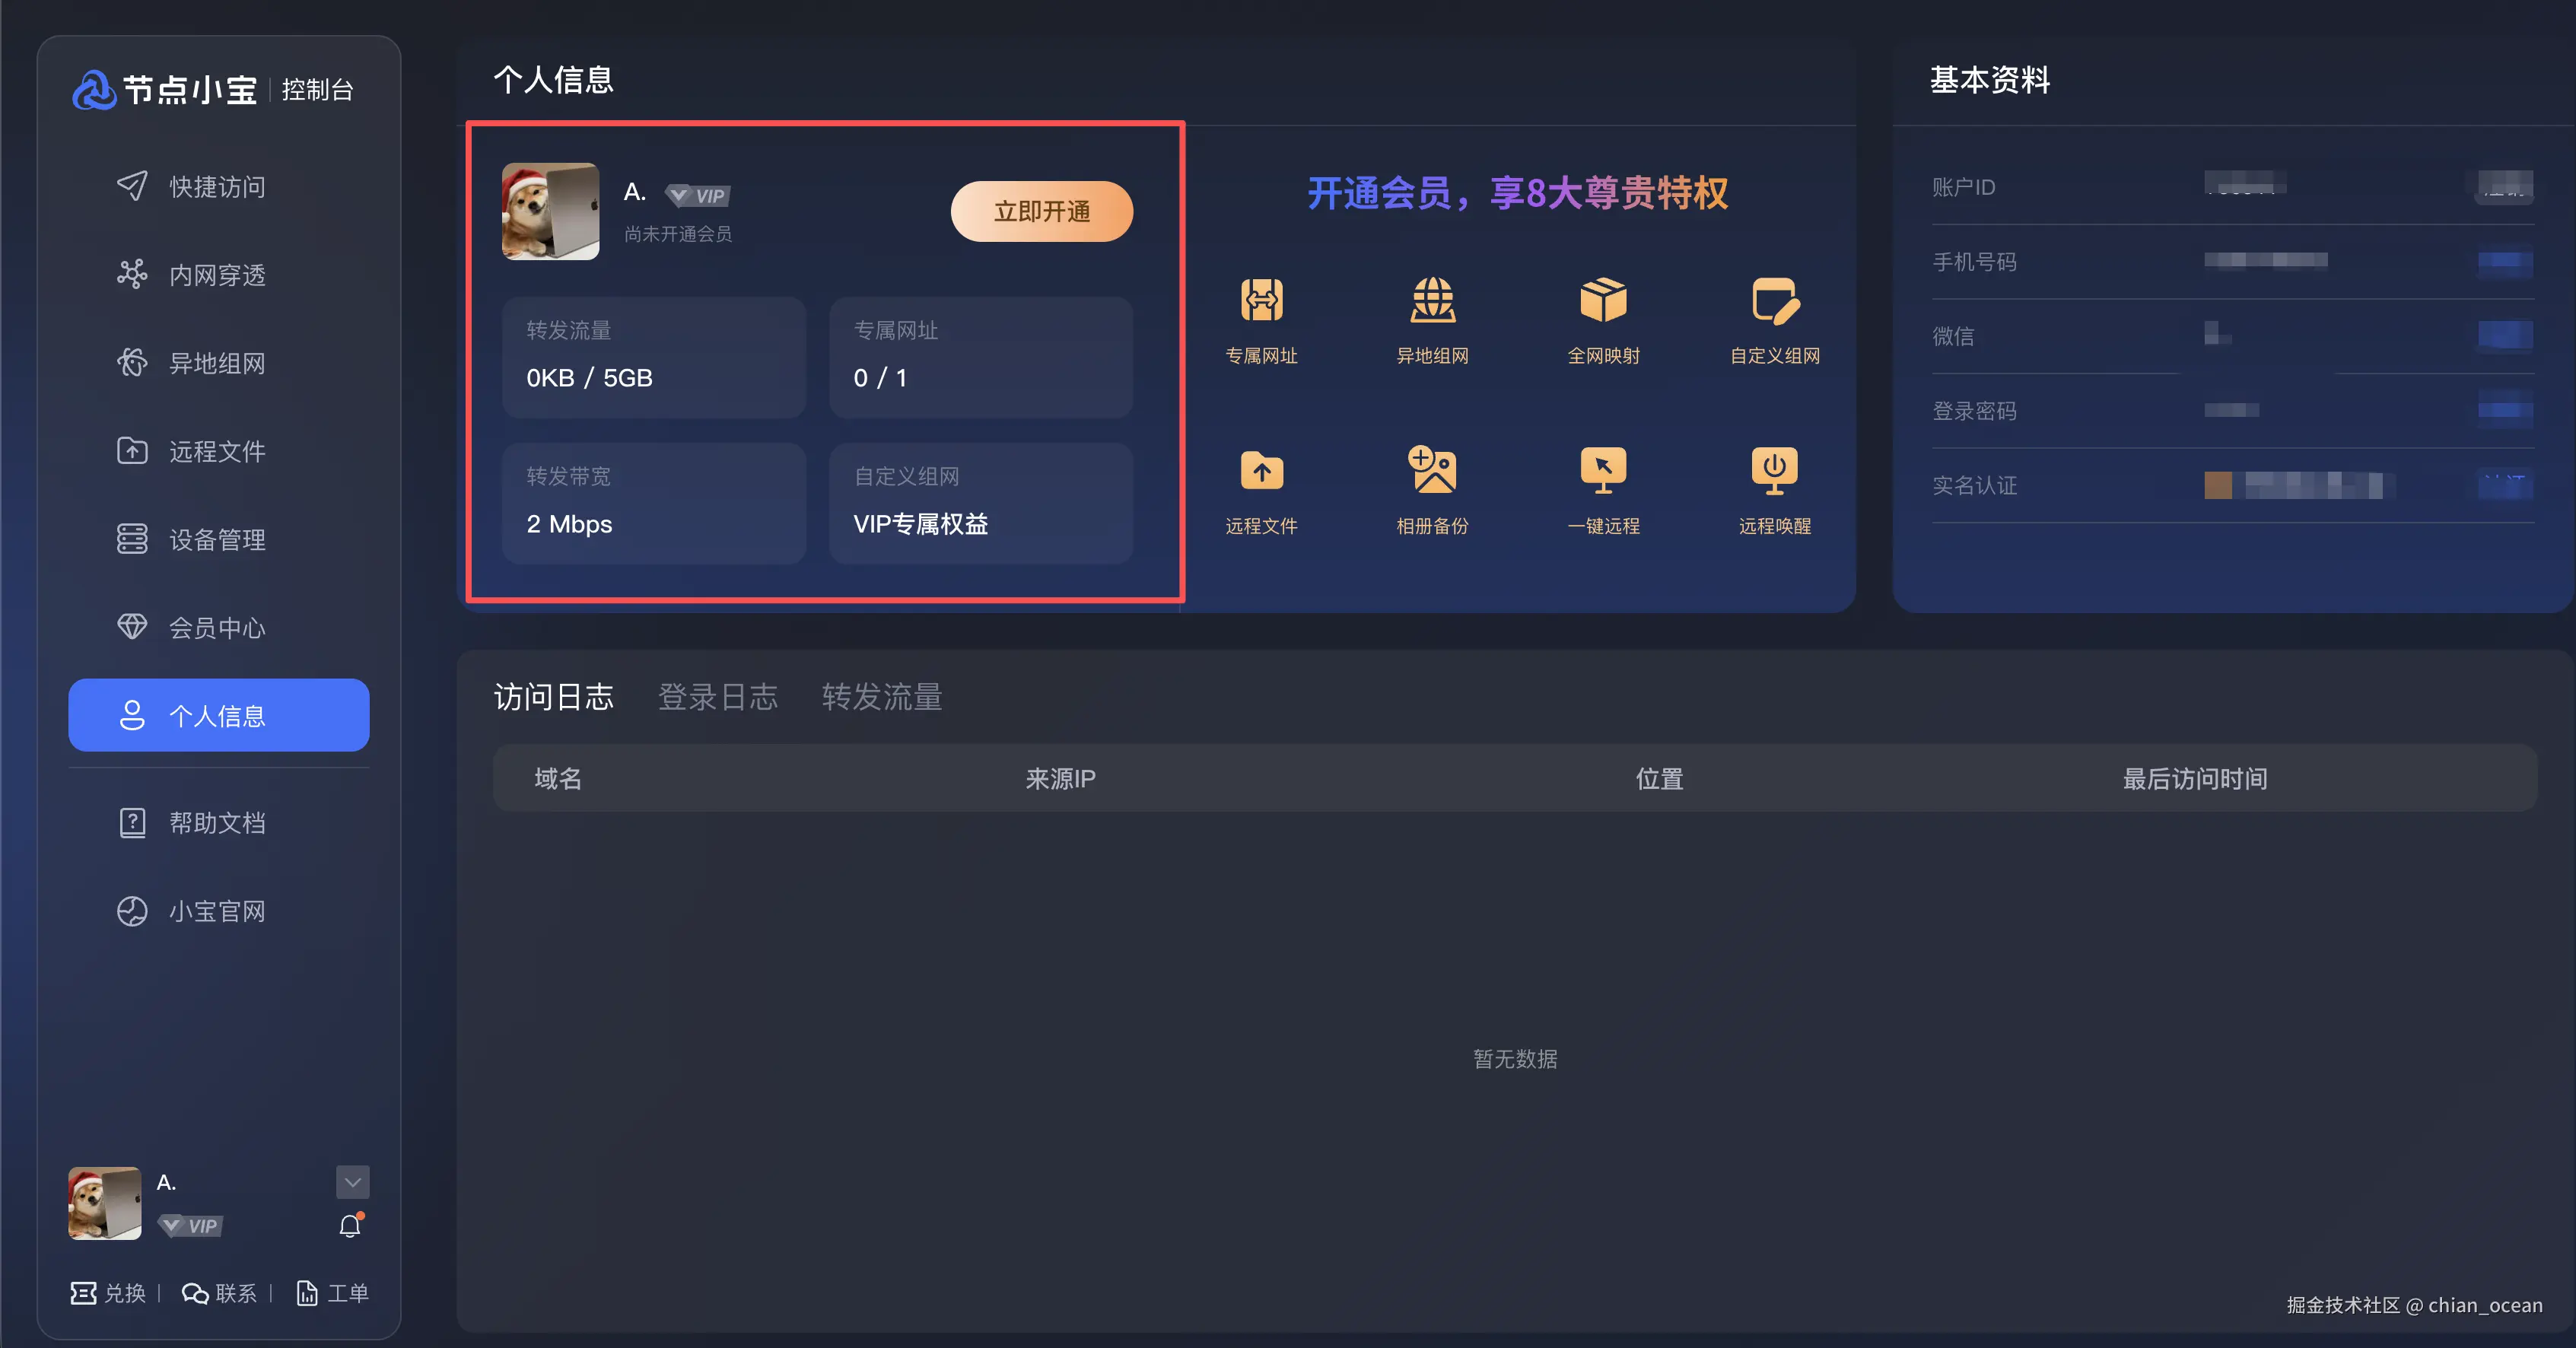The width and height of the screenshot is (2576, 1348).
Task: Expand the user account dropdown arrow
Action: [352, 1182]
